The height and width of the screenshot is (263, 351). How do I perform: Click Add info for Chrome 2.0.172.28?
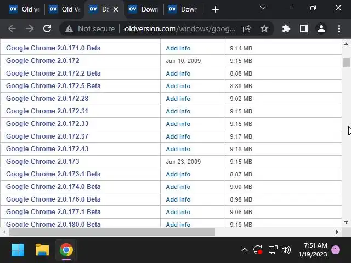(x=178, y=99)
